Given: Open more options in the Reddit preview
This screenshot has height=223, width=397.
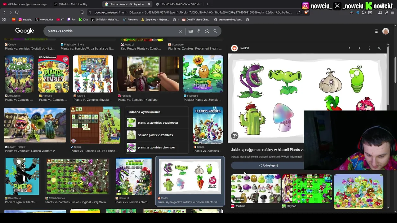Looking at the screenshot, I should coord(369,48).
